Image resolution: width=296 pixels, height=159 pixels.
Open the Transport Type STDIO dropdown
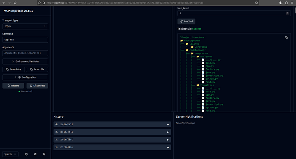pyautogui.click(x=25, y=27)
